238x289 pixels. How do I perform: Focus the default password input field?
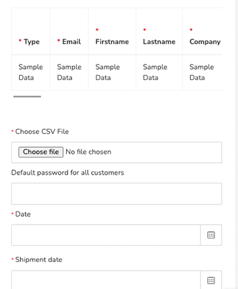point(117,194)
